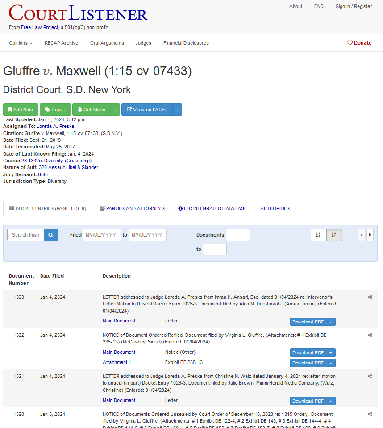Click cause 28:1332ct Diversity link
This screenshot has width=383, height=428.
tap(56, 161)
